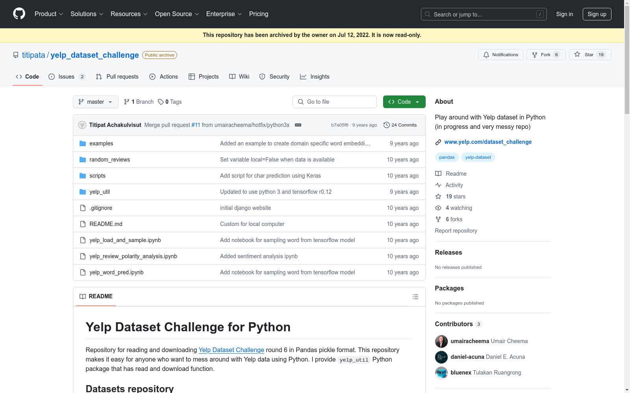Viewport: 630px width, 393px height.
Task: Open pull request #11 link
Action: (196, 125)
